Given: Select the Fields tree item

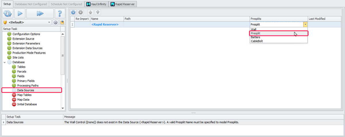Looking at the screenshot, I should (x=21, y=76).
